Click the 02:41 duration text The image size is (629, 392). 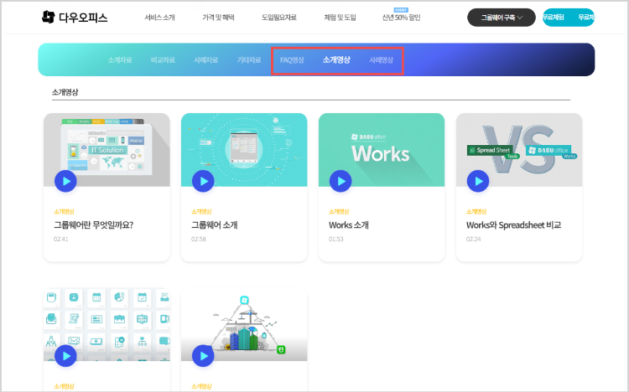[x=61, y=240]
